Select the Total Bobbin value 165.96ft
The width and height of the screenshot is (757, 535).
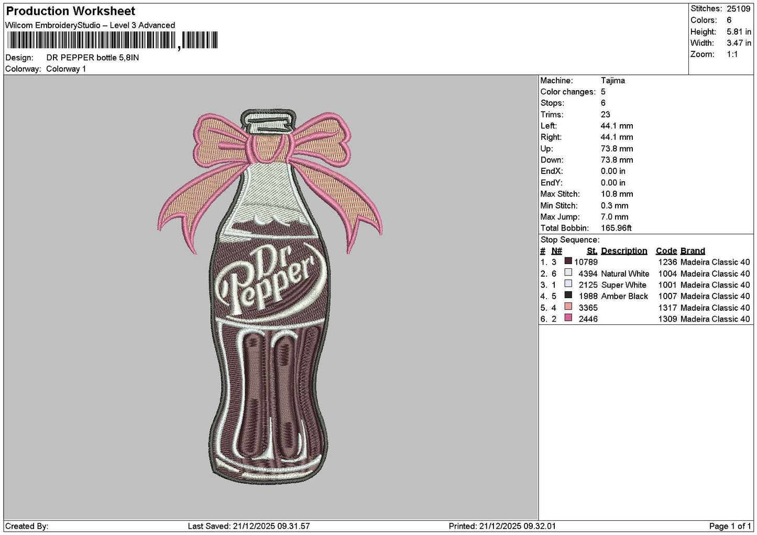pyautogui.click(x=617, y=228)
